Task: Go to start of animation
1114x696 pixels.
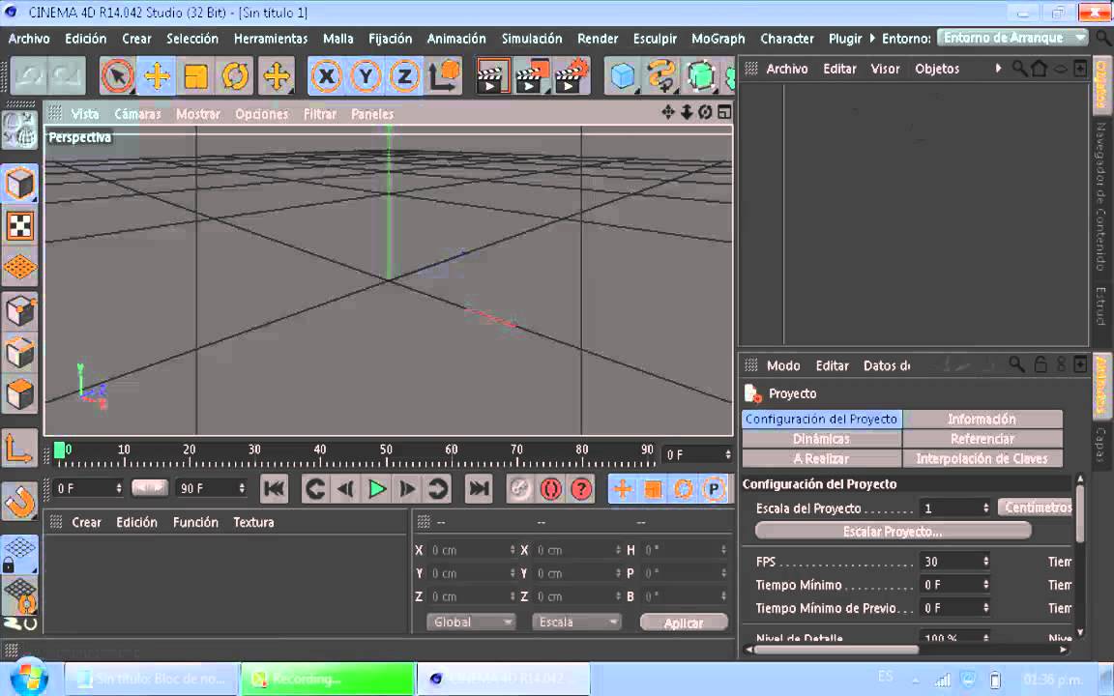Action: point(275,488)
